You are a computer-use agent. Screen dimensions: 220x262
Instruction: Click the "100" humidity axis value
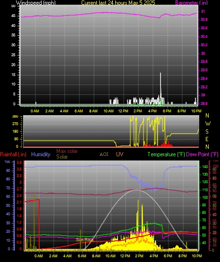(7, 161)
